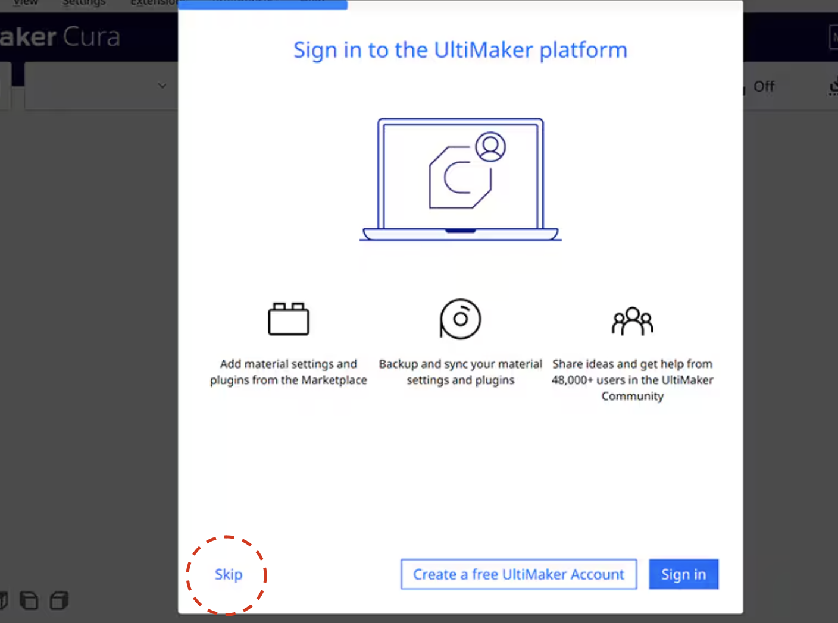Click the user avatar icon on laptop

click(490, 147)
